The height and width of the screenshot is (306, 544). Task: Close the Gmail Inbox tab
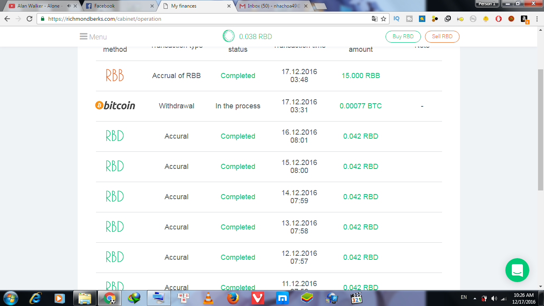307,6
